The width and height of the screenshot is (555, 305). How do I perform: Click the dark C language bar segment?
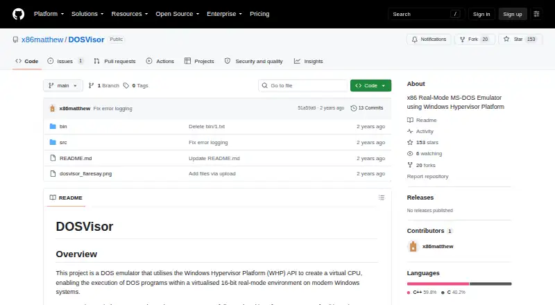[490, 284]
